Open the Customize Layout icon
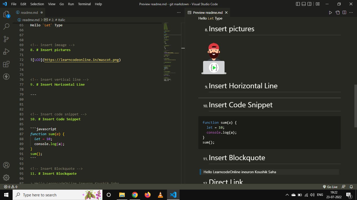The width and height of the screenshot is (357, 200). coord(318,4)
